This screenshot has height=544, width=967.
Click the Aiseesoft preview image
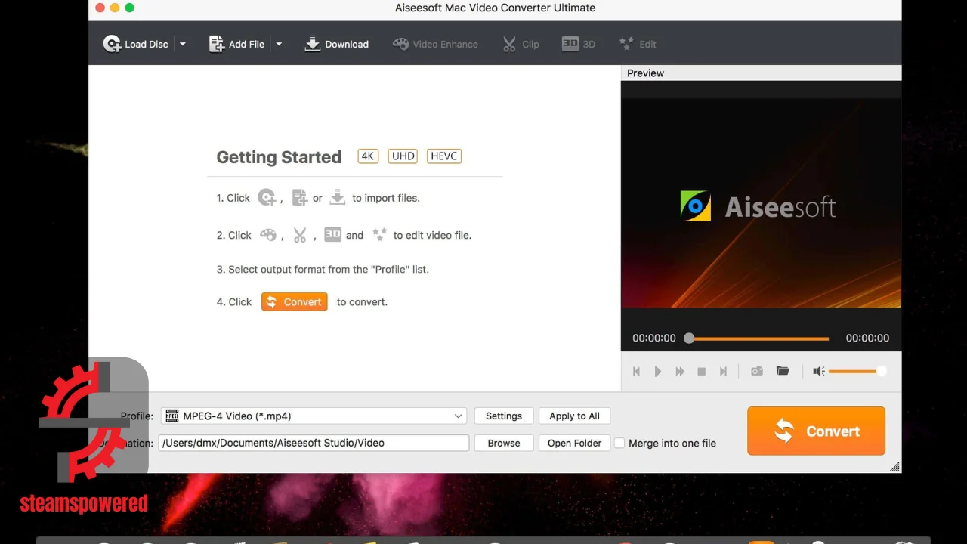click(x=761, y=204)
